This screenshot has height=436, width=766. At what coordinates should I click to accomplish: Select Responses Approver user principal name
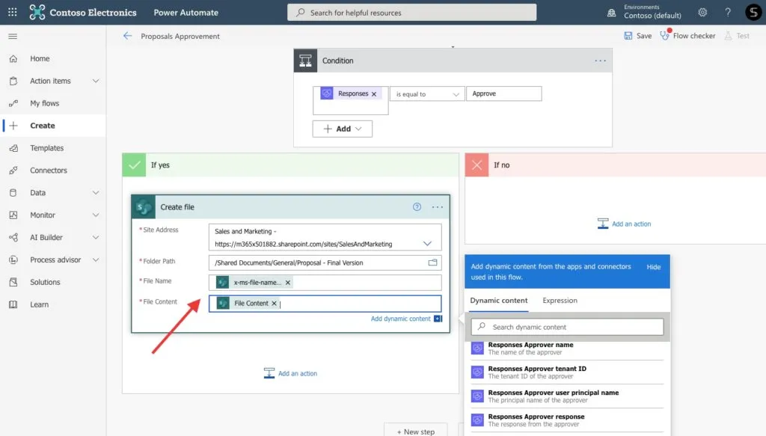(567, 396)
